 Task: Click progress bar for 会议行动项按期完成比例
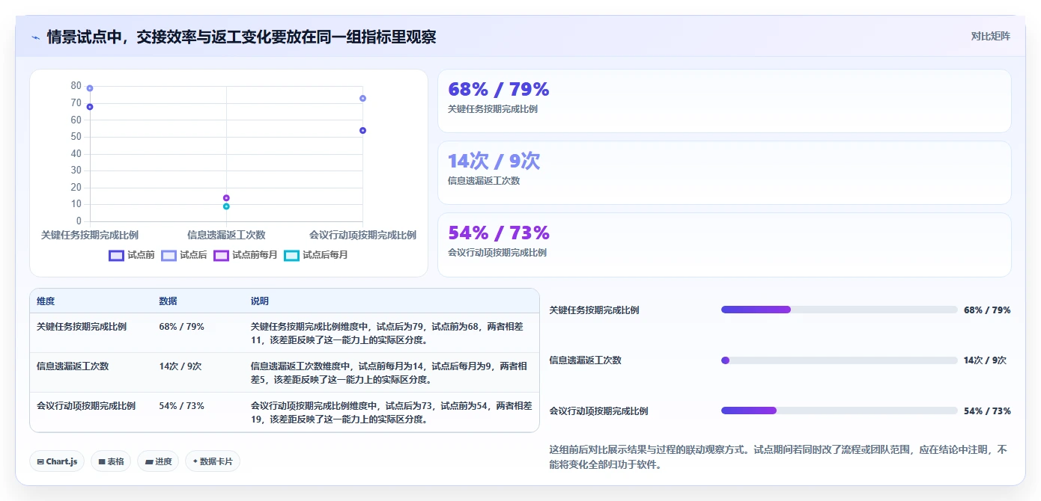(839, 411)
